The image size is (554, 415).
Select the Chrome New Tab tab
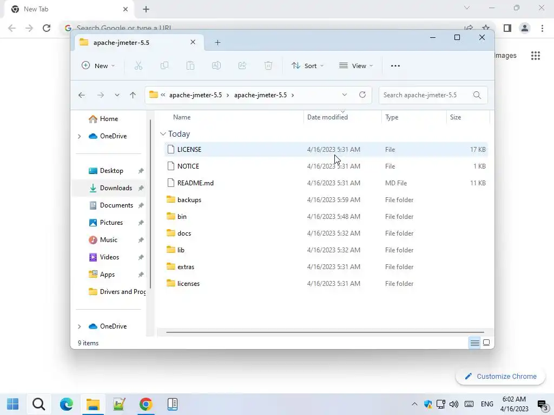tap(69, 9)
